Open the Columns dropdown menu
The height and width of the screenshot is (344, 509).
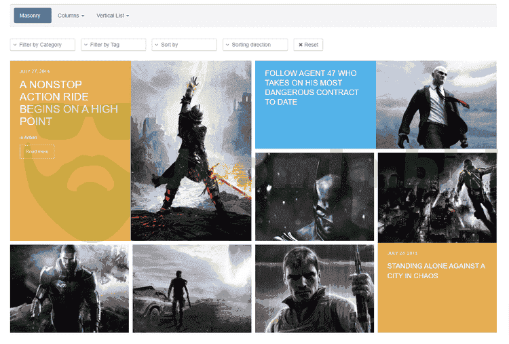(x=71, y=16)
